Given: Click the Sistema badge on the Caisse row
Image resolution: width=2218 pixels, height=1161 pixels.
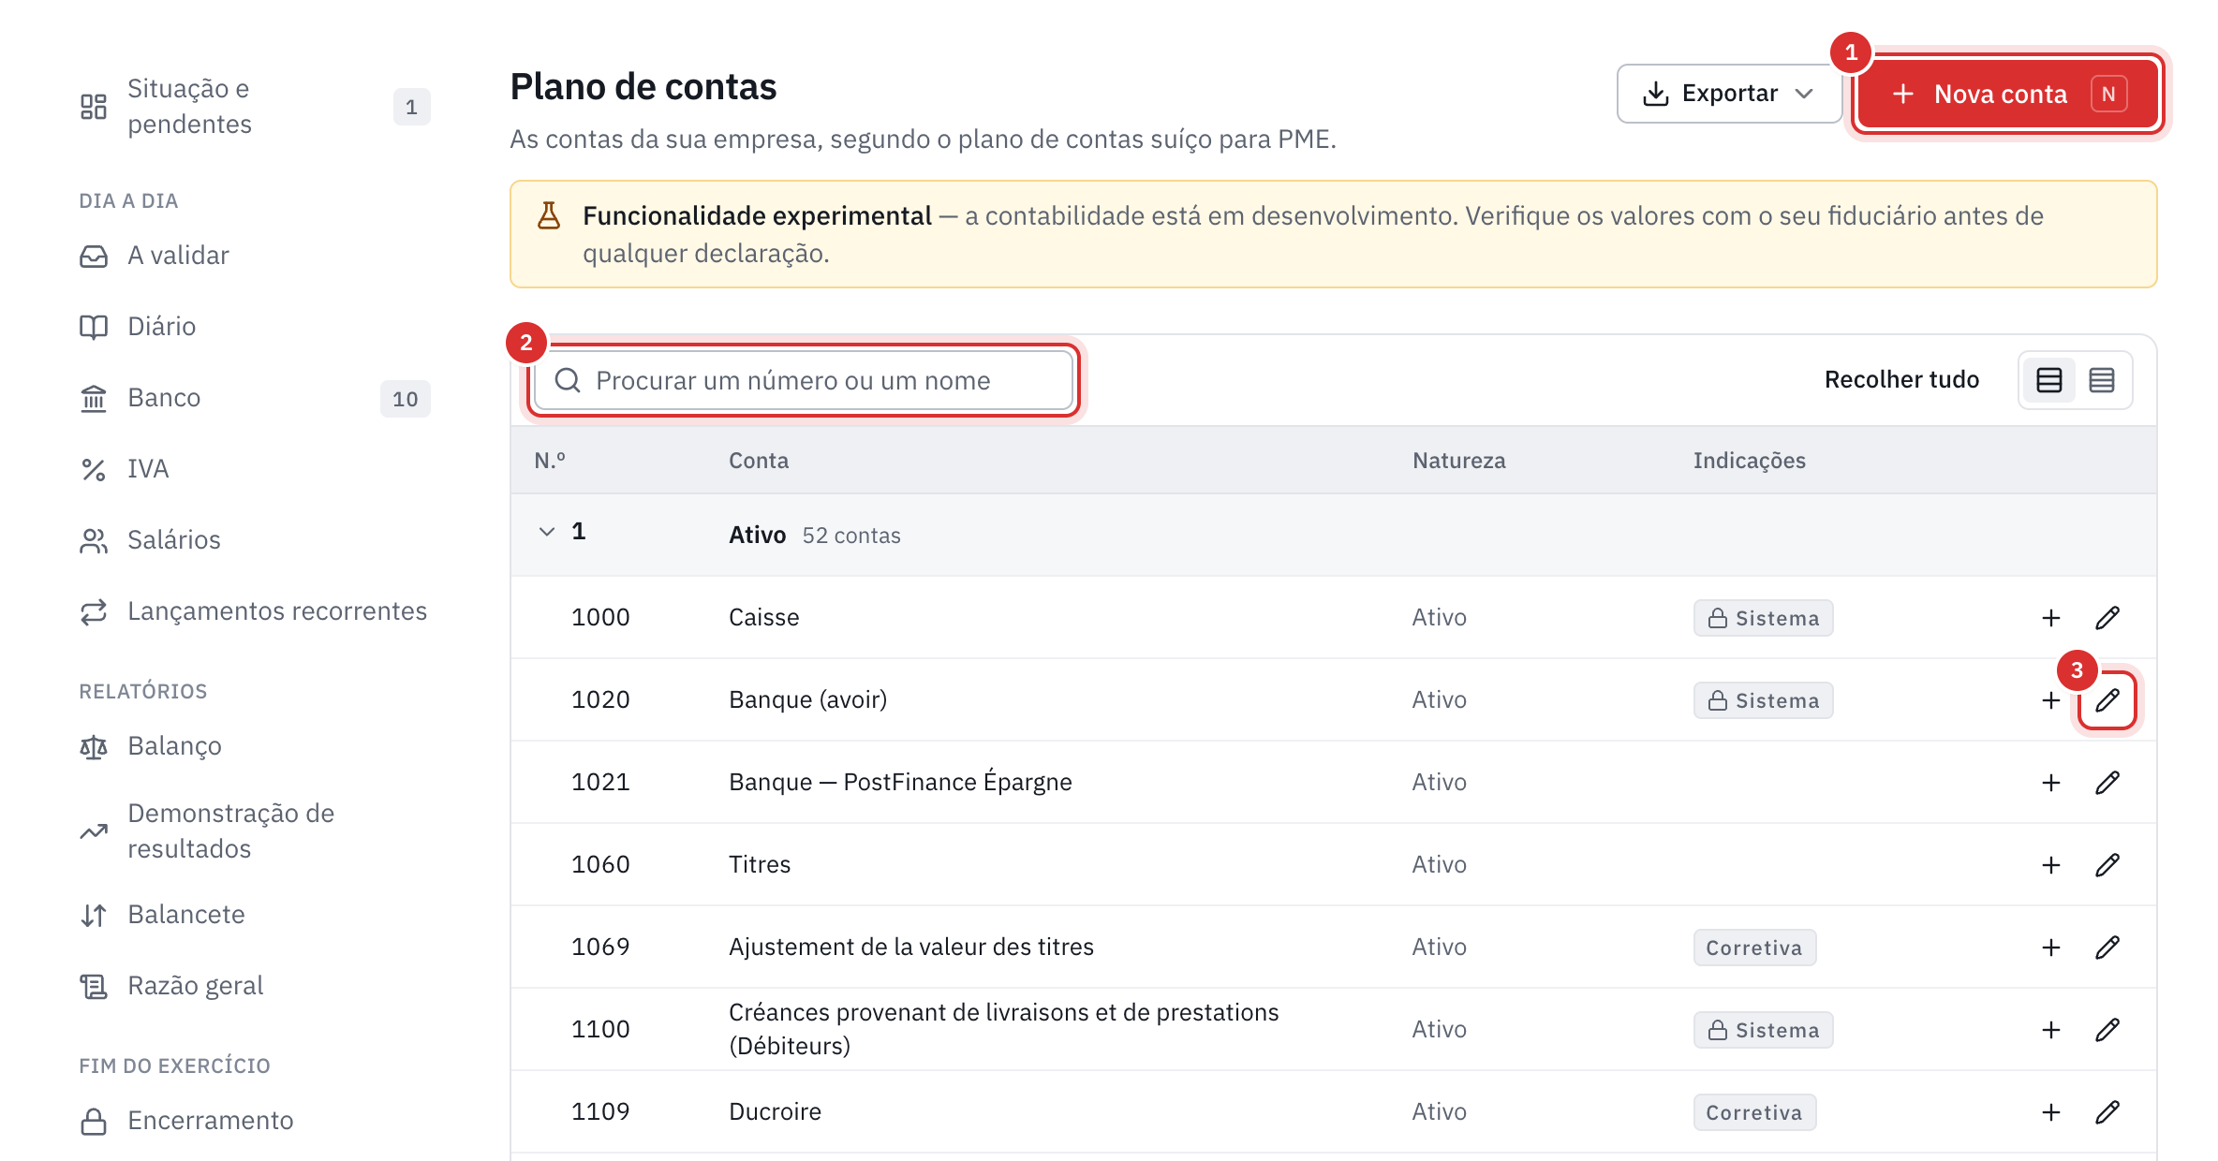Looking at the screenshot, I should [x=1763, y=618].
